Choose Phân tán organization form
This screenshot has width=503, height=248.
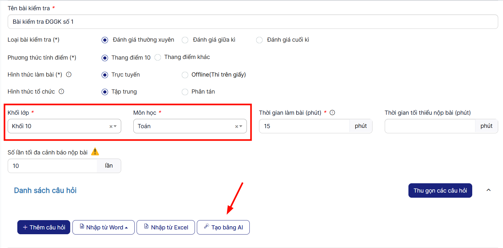[x=185, y=92]
